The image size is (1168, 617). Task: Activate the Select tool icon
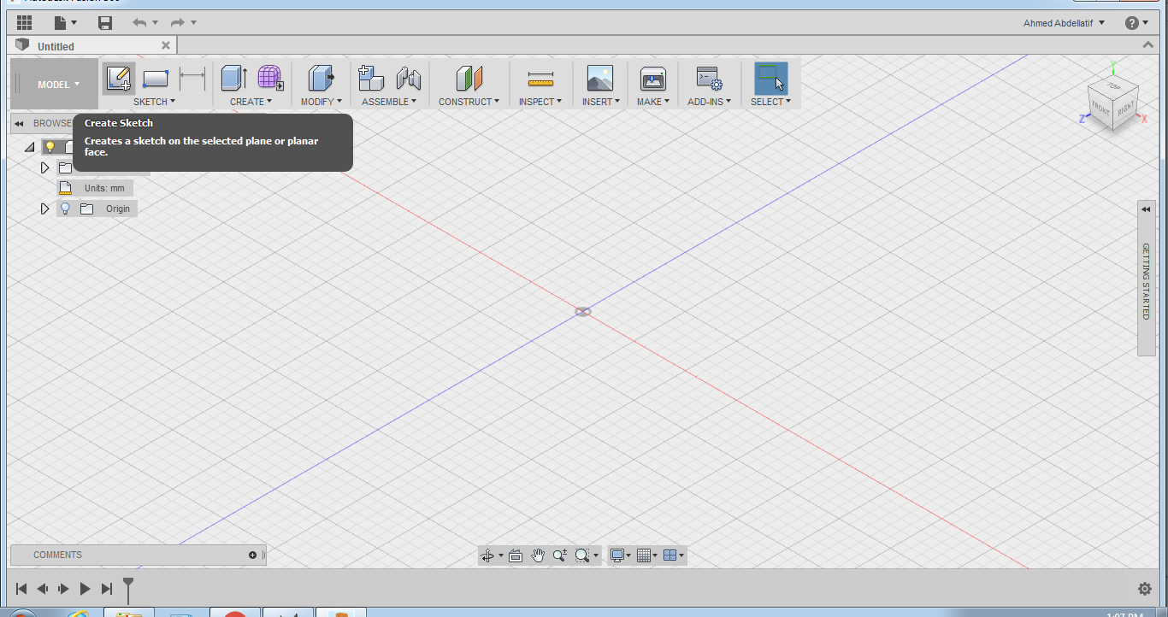coord(770,78)
